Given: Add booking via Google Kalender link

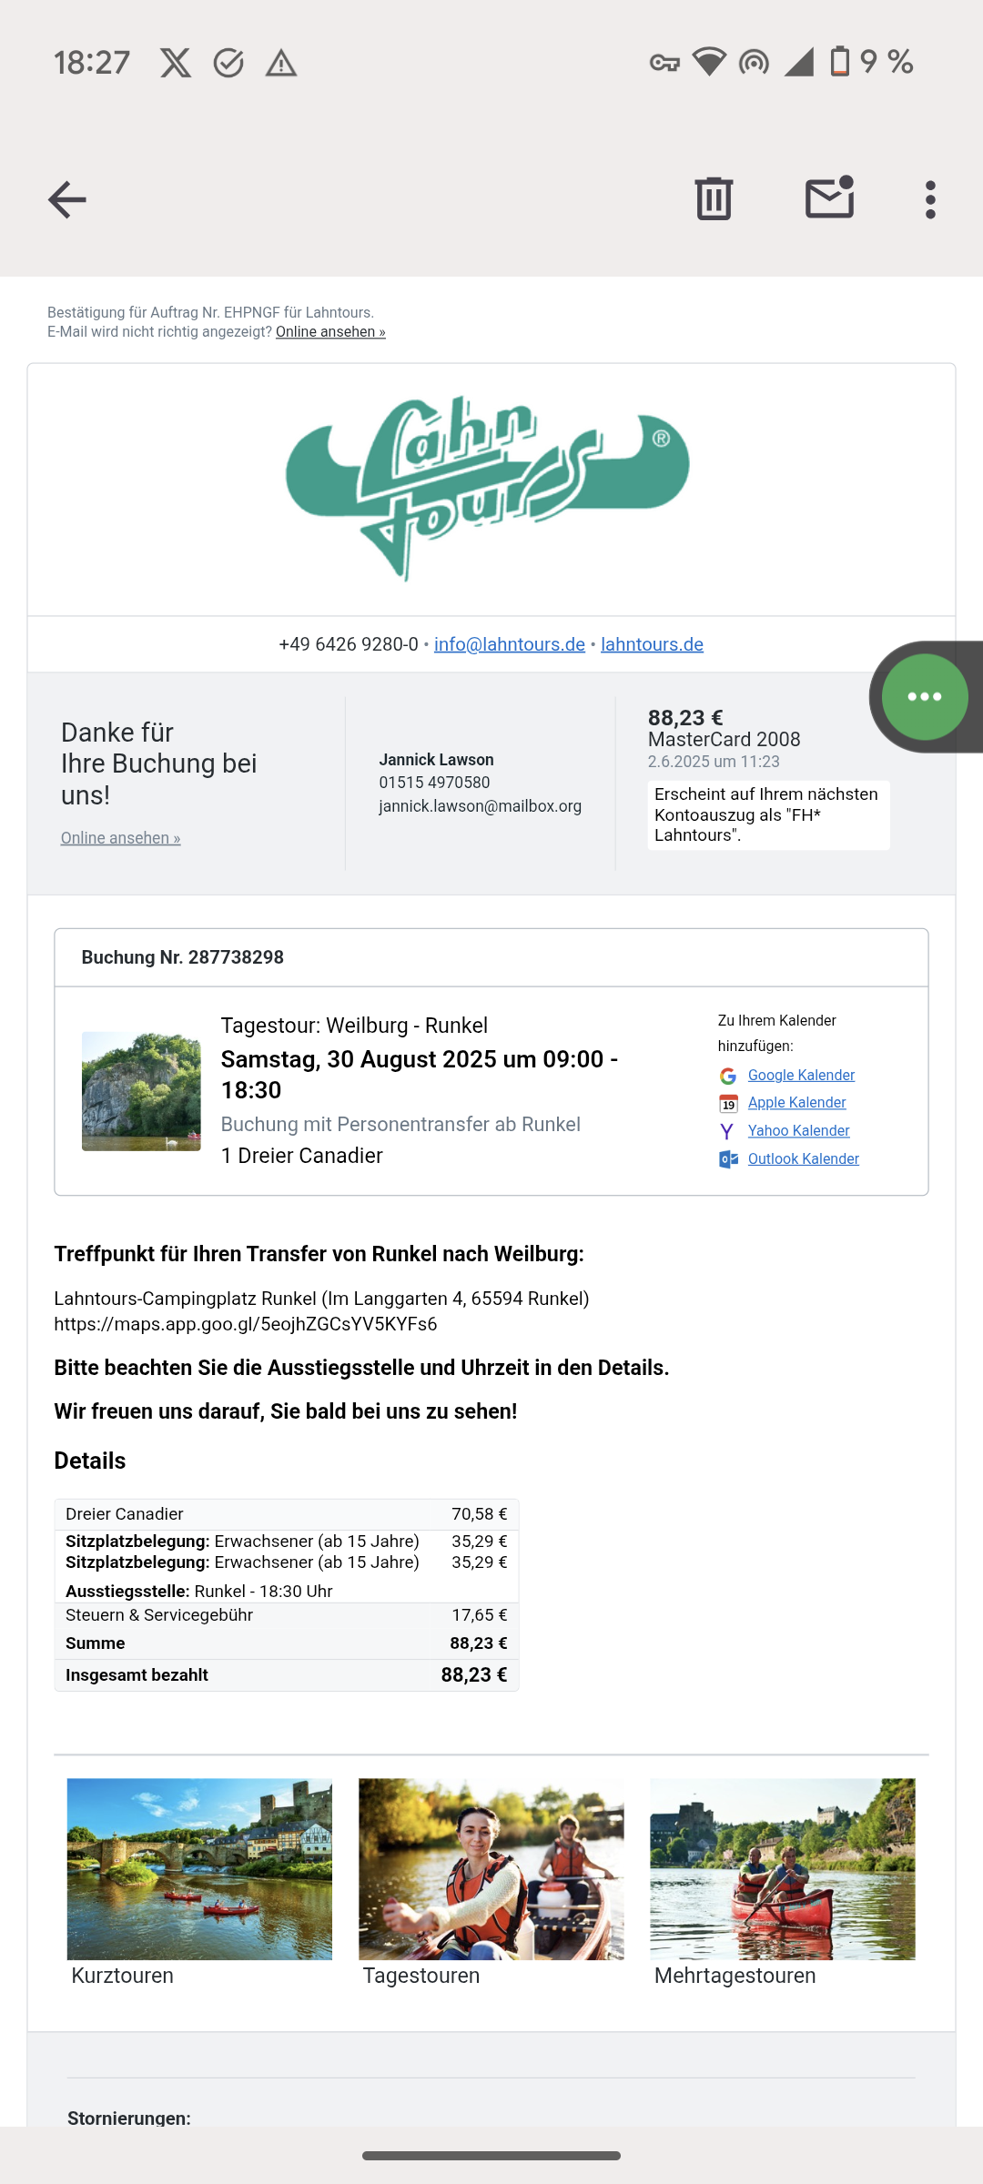Looking at the screenshot, I should 801,1076.
